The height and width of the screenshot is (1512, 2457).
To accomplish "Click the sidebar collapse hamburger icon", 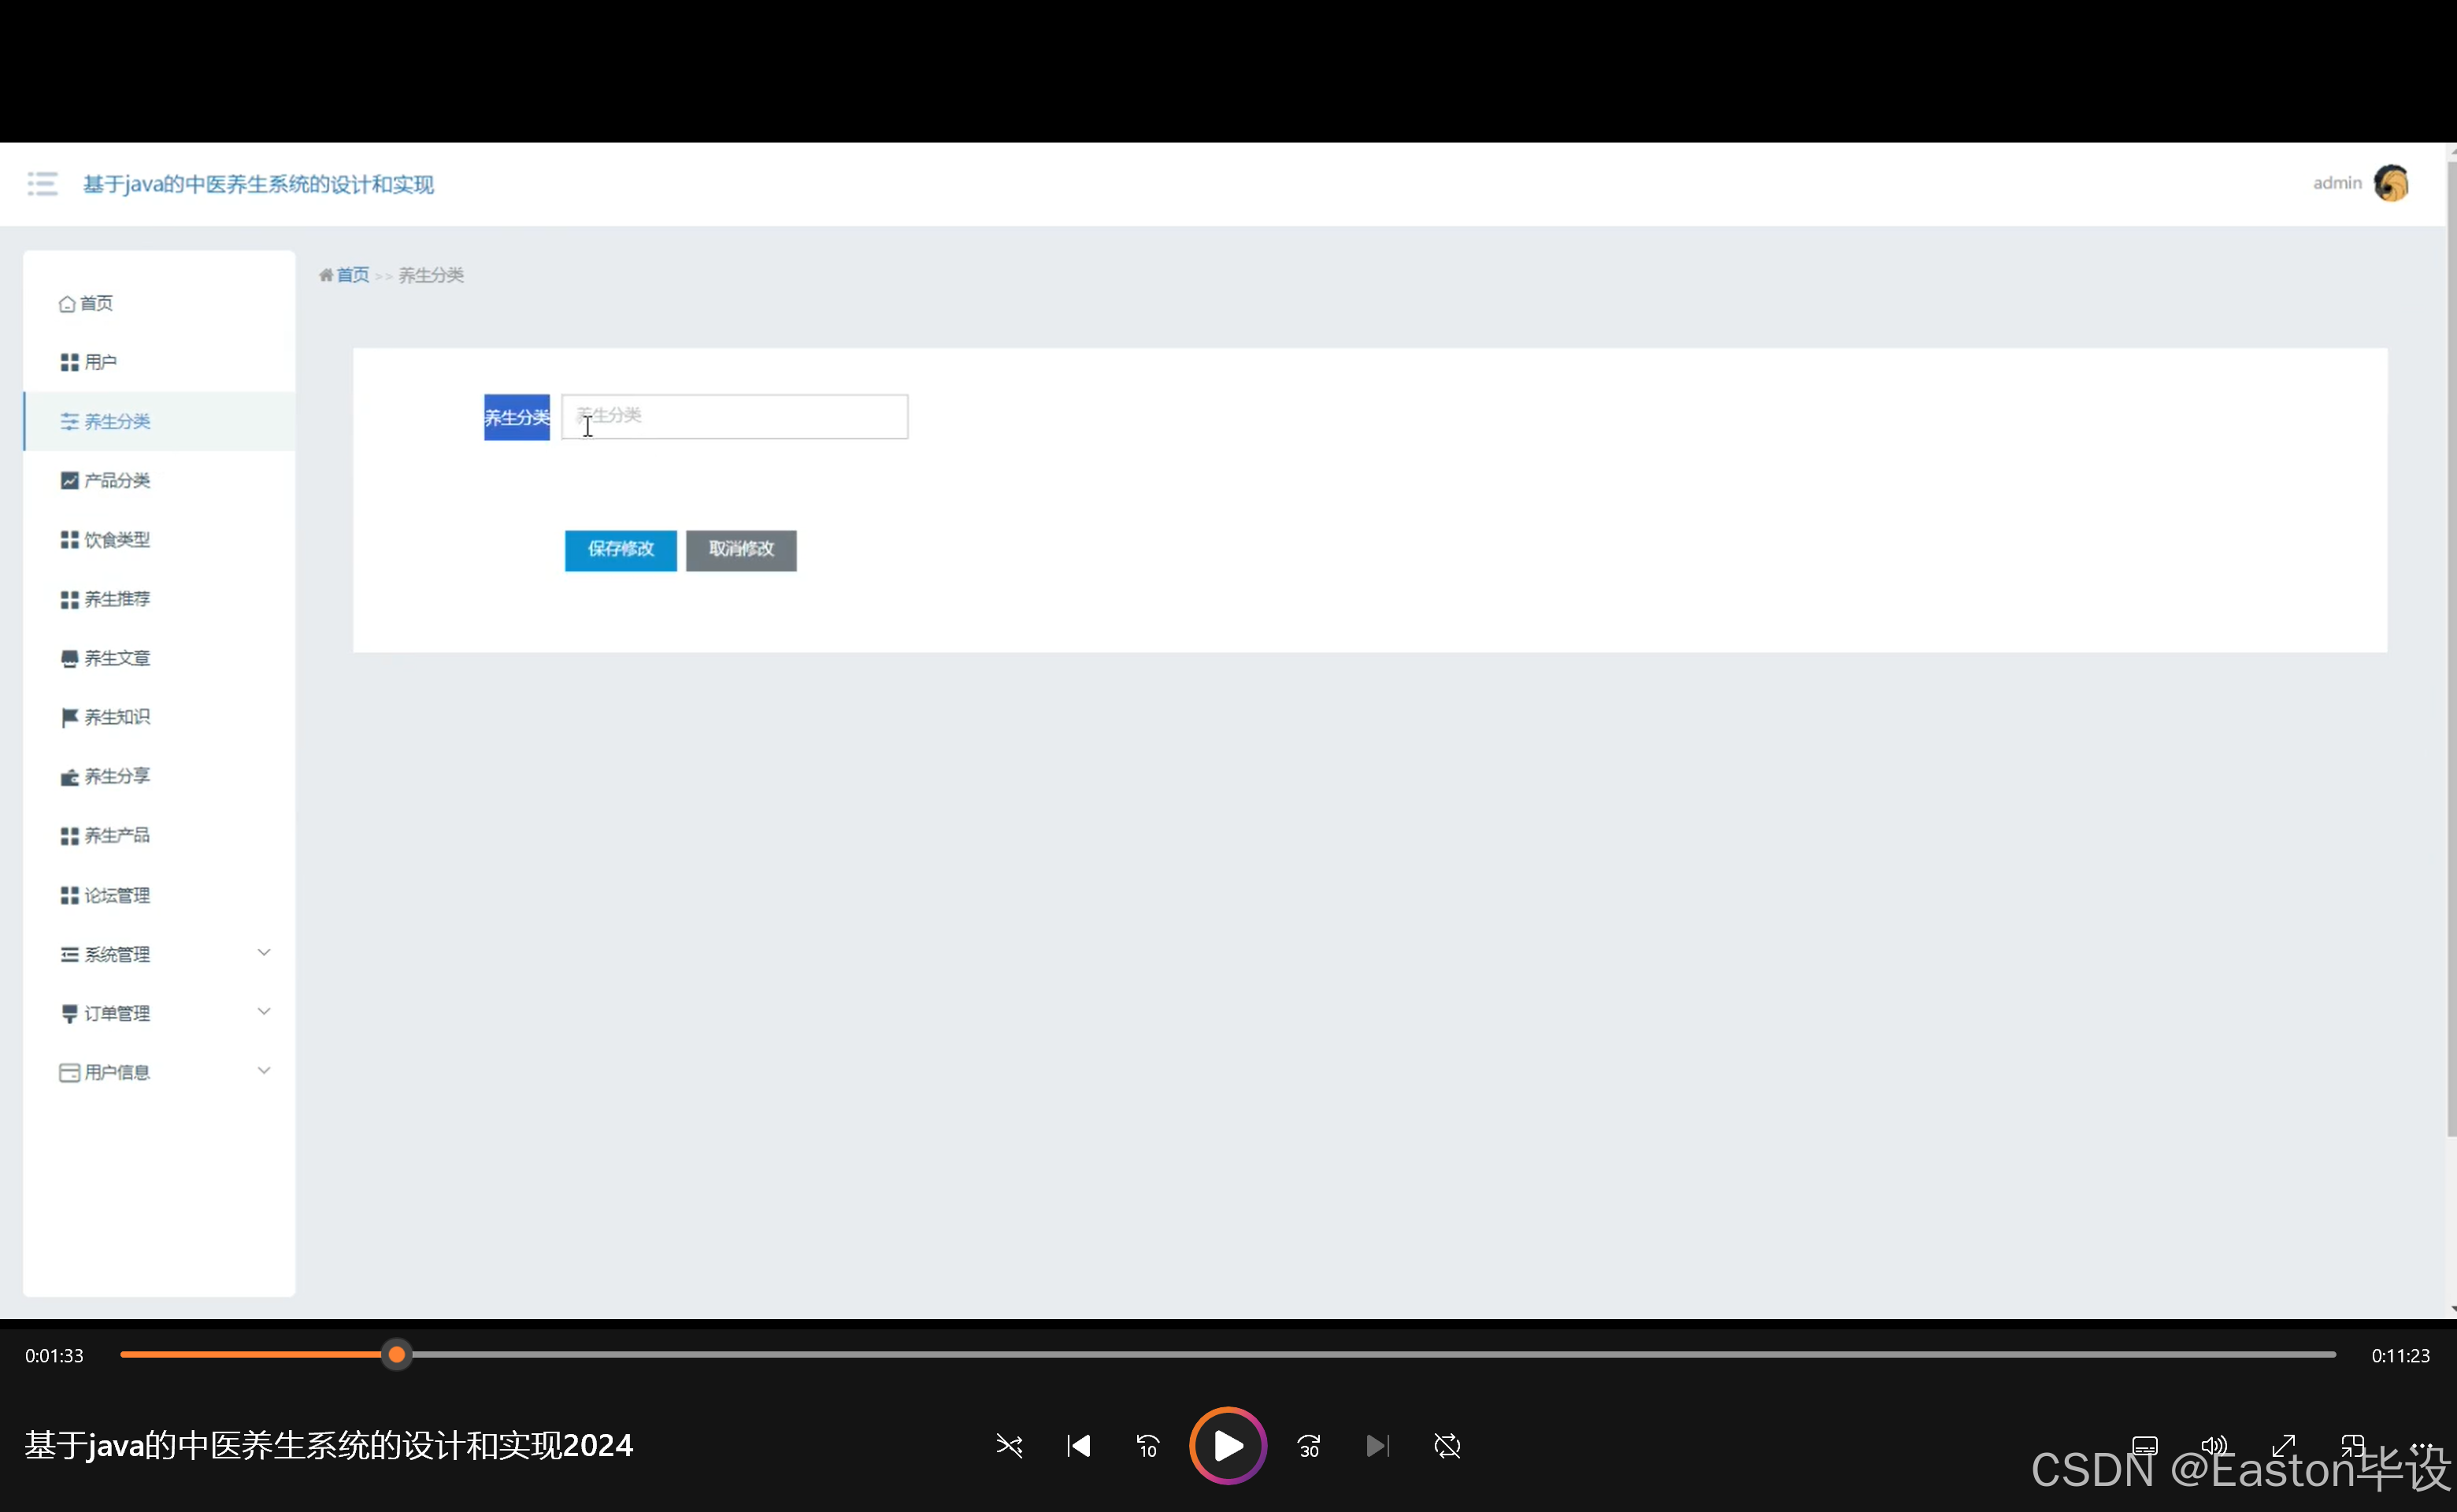I will point(42,184).
